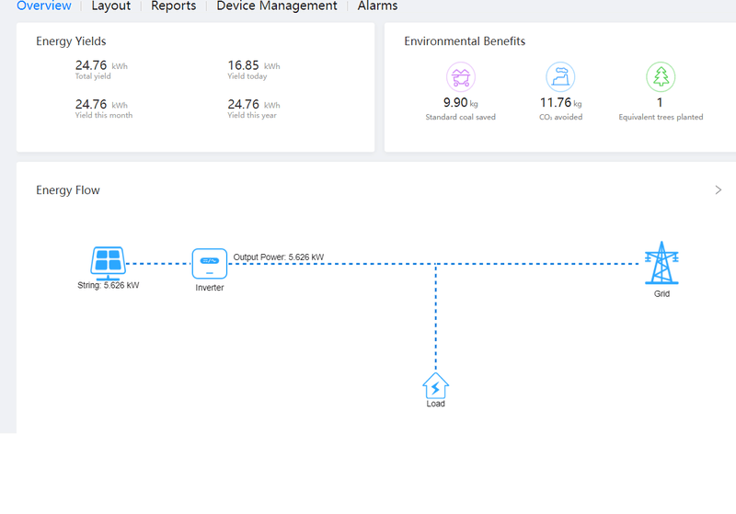Click the Equivalent trees planted icon
The image size is (736, 514).
point(661,77)
